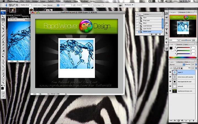Image resolution: width=198 pixels, height=124 pixels.
Task: Open the Workspace dropdown
Action: coord(129,5)
